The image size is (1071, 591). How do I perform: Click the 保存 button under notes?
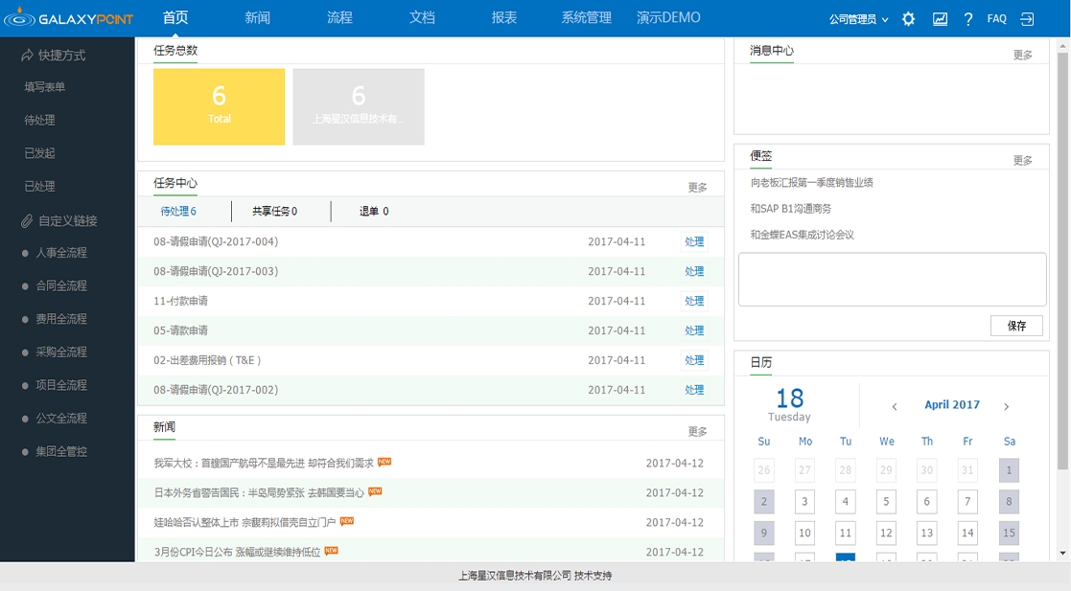1016,326
